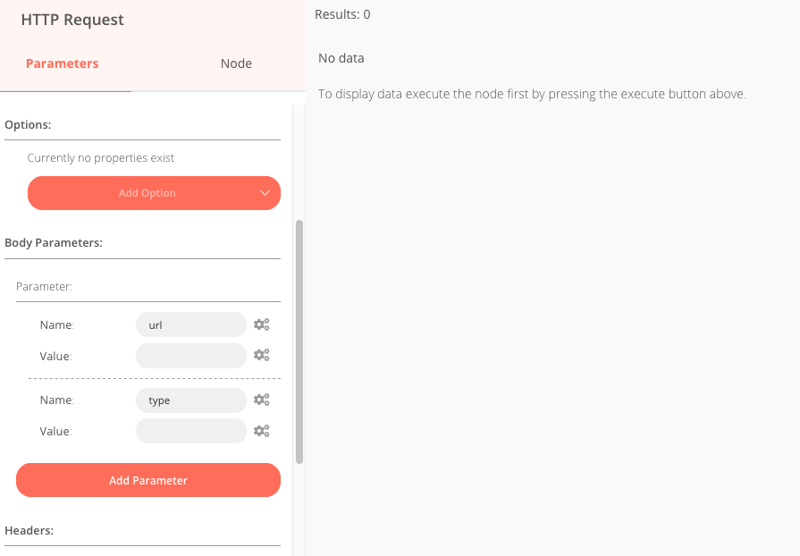
Task: Click the Body Parameters section heading
Action: pyautogui.click(x=54, y=243)
